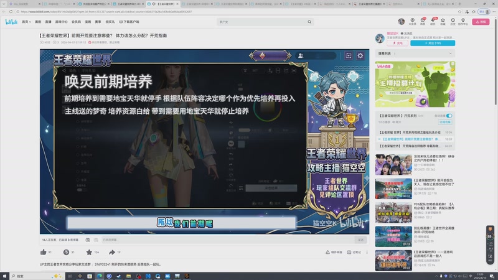Viewport: 498px width, 280px height.
Task: Open recommended video 别乱感莫慌 thumbnail
Action: pyautogui.click(x=393, y=236)
